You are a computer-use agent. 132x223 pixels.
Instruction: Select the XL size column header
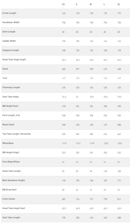coord(119,5)
